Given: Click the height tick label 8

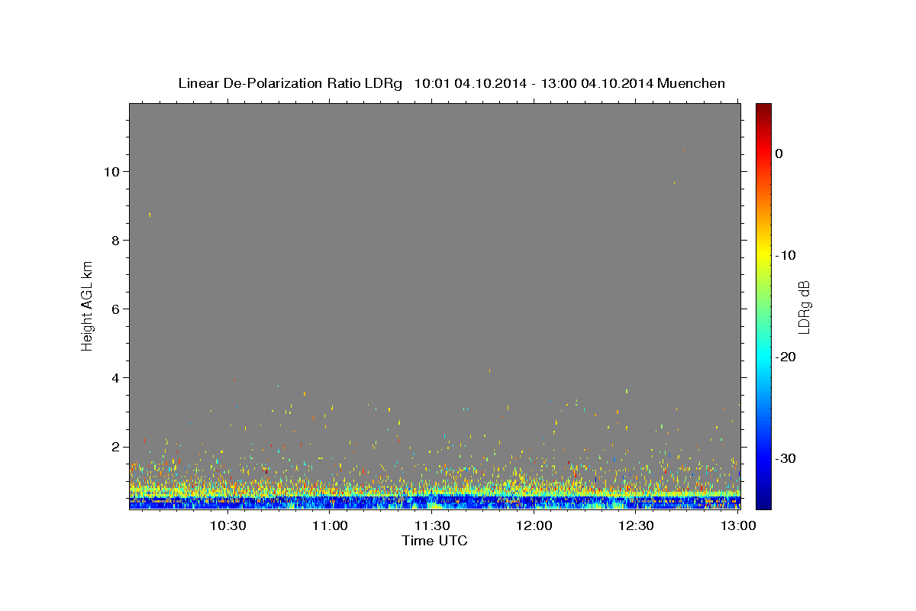Looking at the screenshot, I should [x=117, y=241].
